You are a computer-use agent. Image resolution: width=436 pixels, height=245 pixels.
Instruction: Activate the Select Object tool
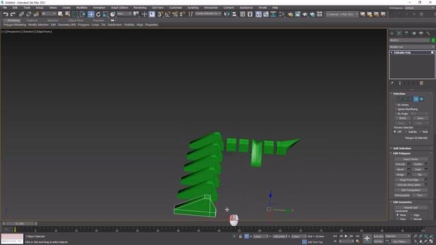[61, 14]
